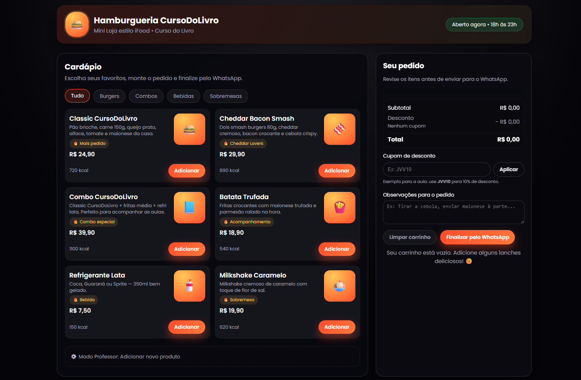Click the Cheddar Bacon Smash bacon icon
The image size is (581, 380).
(339, 129)
